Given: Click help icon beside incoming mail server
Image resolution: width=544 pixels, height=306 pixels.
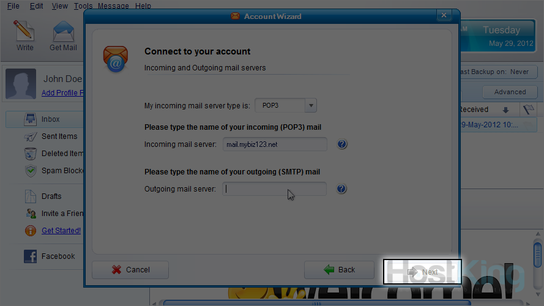Looking at the screenshot, I should click(x=342, y=144).
